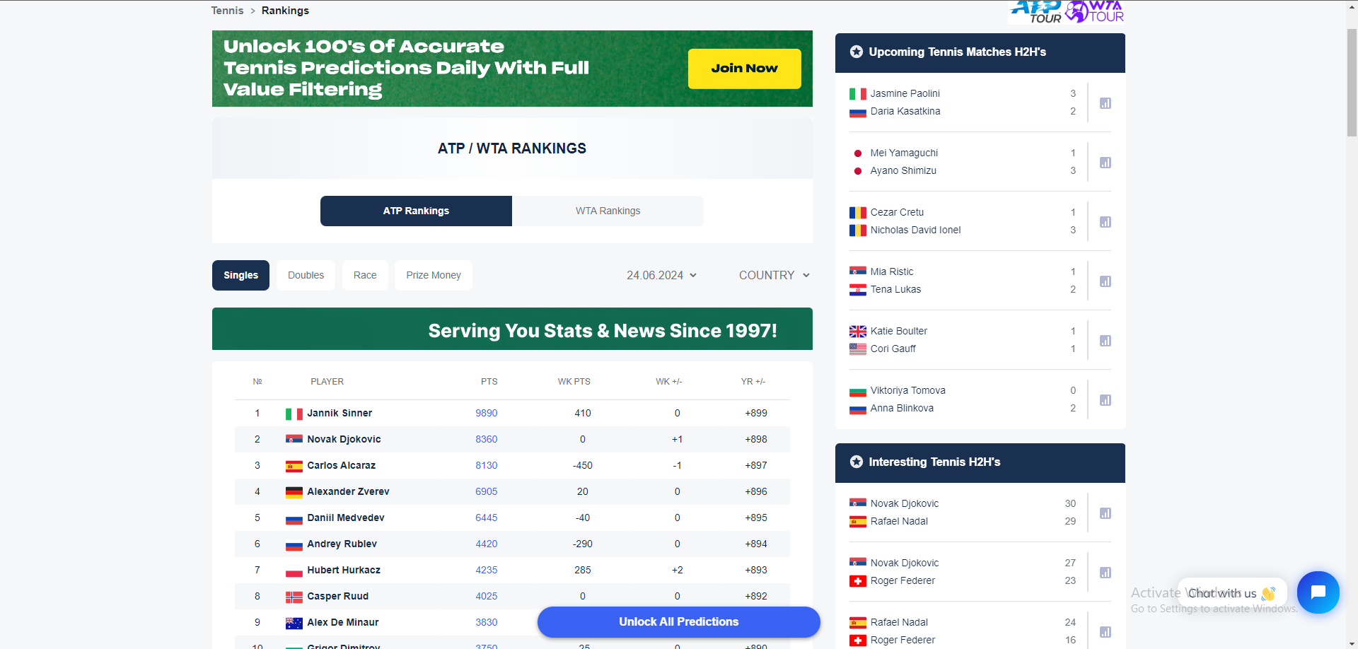The image size is (1358, 649).
Task: Click star icon in Upcoming Tennis Matches header
Action: tap(857, 52)
